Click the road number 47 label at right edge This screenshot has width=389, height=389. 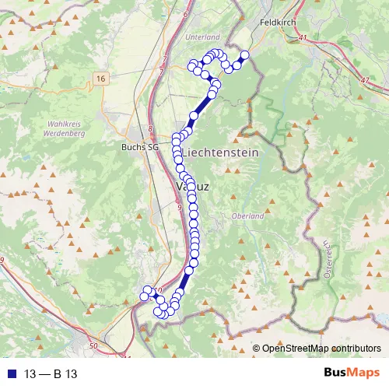tap(365, 80)
